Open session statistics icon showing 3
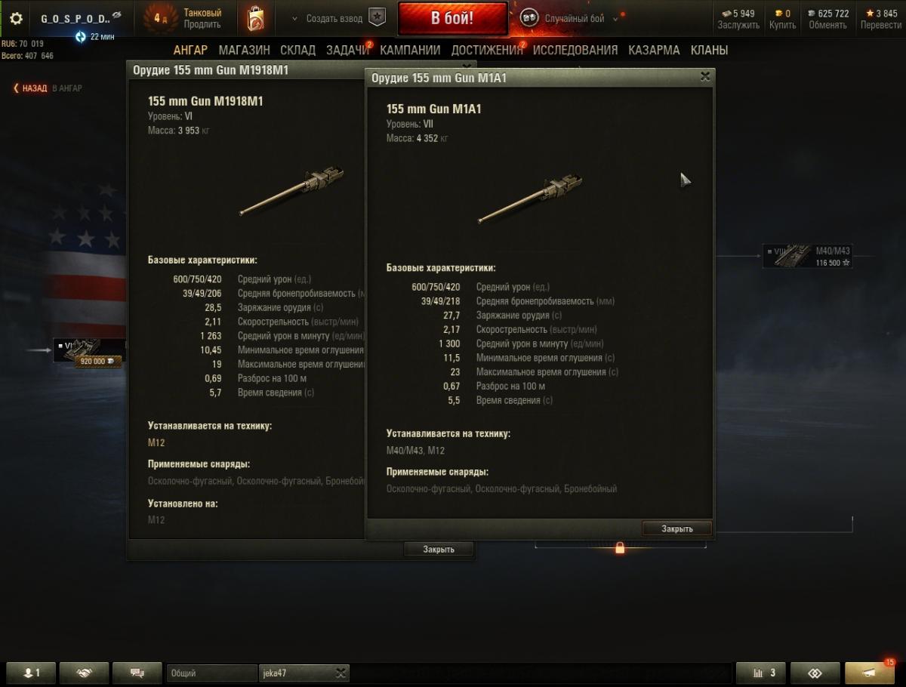The image size is (906, 687). pos(760,673)
